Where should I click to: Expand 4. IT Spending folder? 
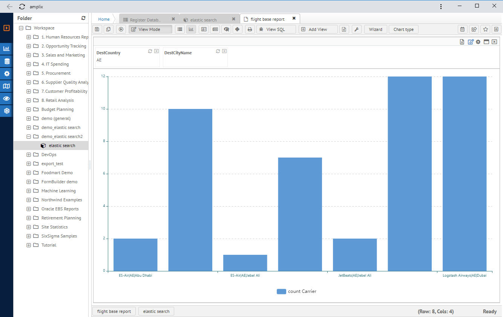[29, 64]
